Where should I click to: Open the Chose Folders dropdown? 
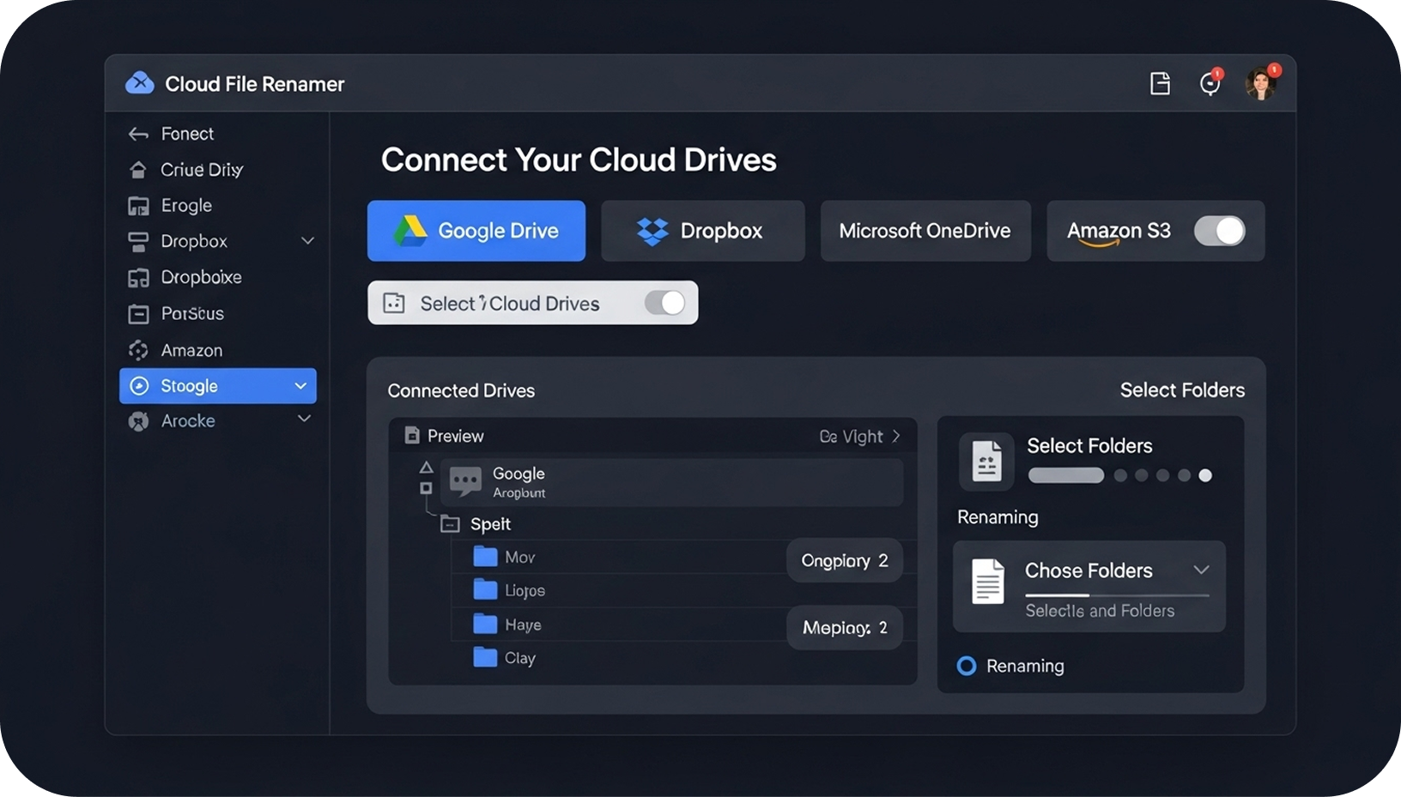[1202, 569]
